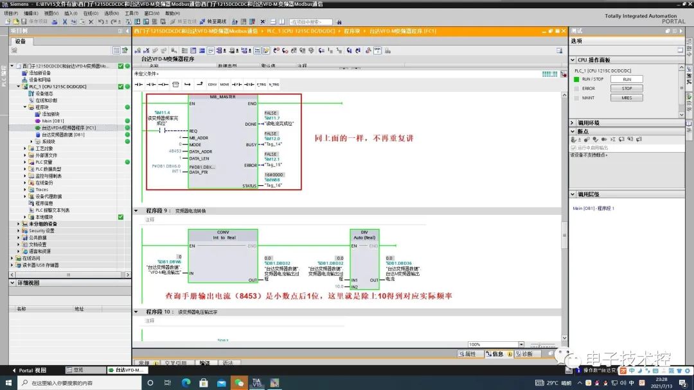The width and height of the screenshot is (694, 390).
Task: Select the CONV instruction icon in favorites bar
Action: pyautogui.click(x=213, y=84)
